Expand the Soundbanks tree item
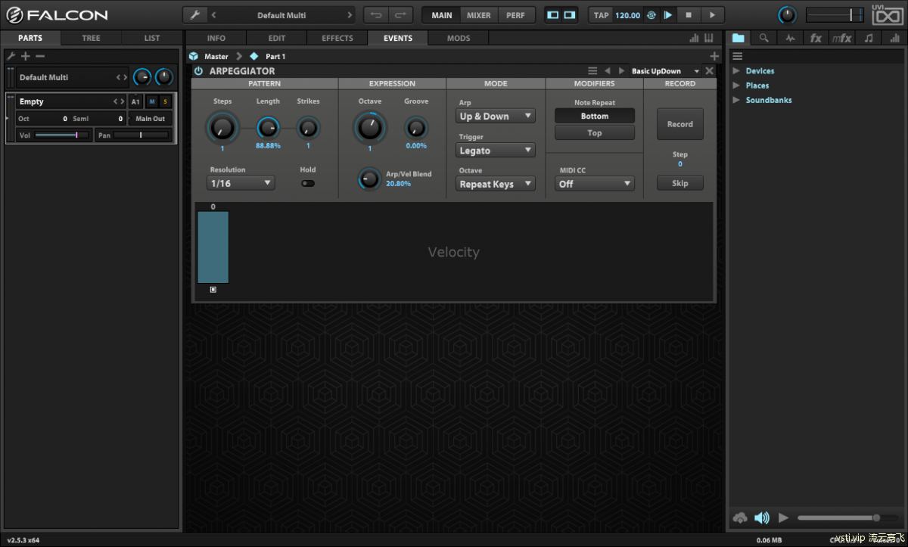Screen dimensions: 908x547 pyautogui.click(x=736, y=100)
